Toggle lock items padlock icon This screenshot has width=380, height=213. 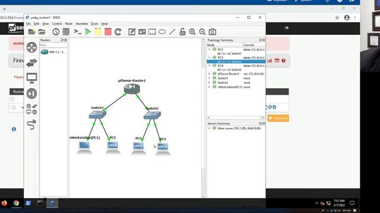[x=182, y=31]
